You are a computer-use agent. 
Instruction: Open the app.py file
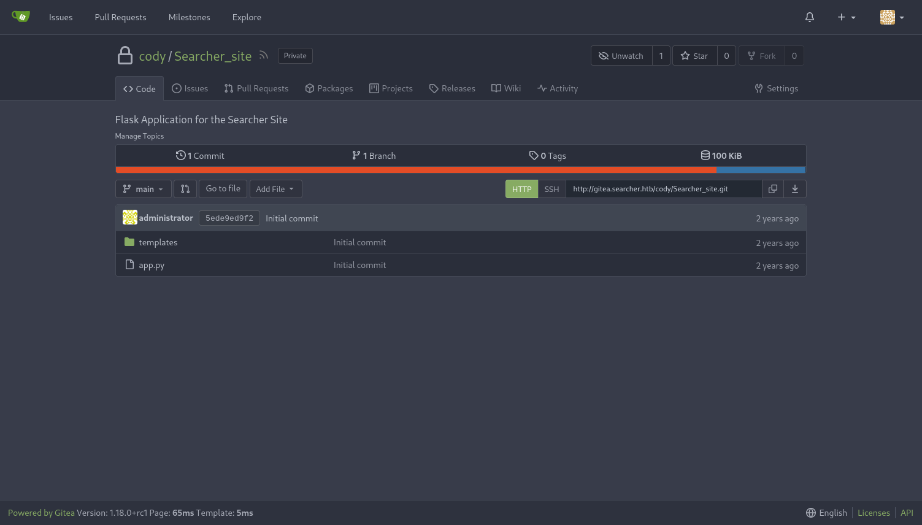(152, 265)
